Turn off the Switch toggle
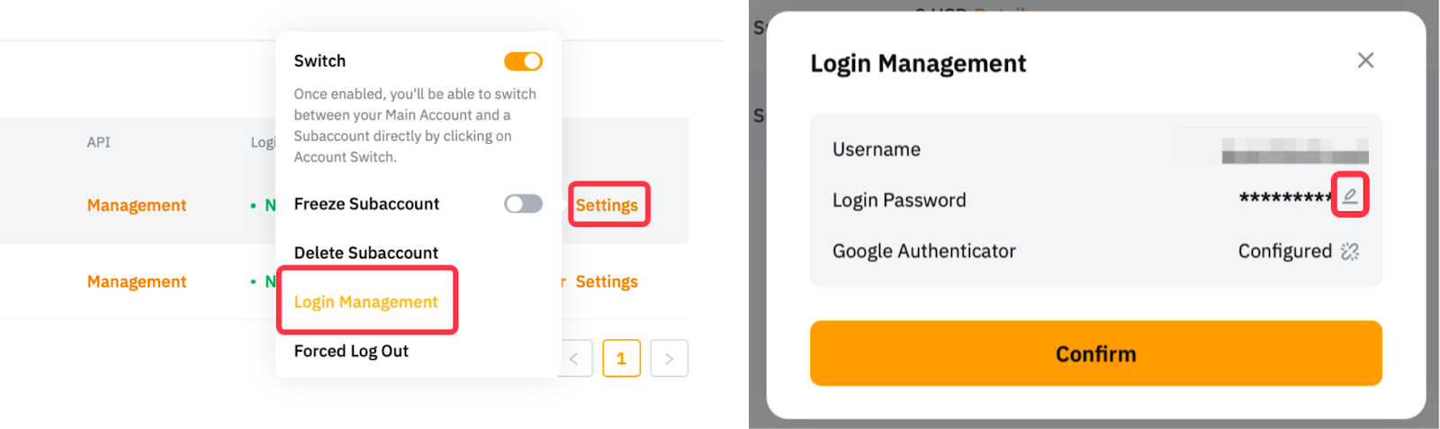Screen dimensions: 1440x429 pos(523,61)
